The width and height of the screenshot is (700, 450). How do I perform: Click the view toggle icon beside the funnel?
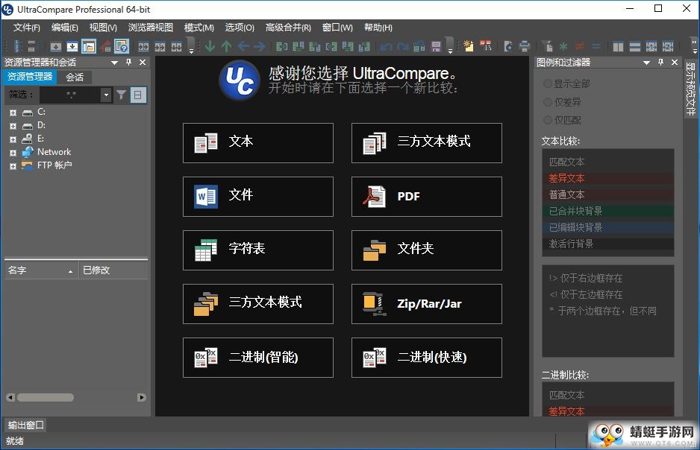point(138,95)
